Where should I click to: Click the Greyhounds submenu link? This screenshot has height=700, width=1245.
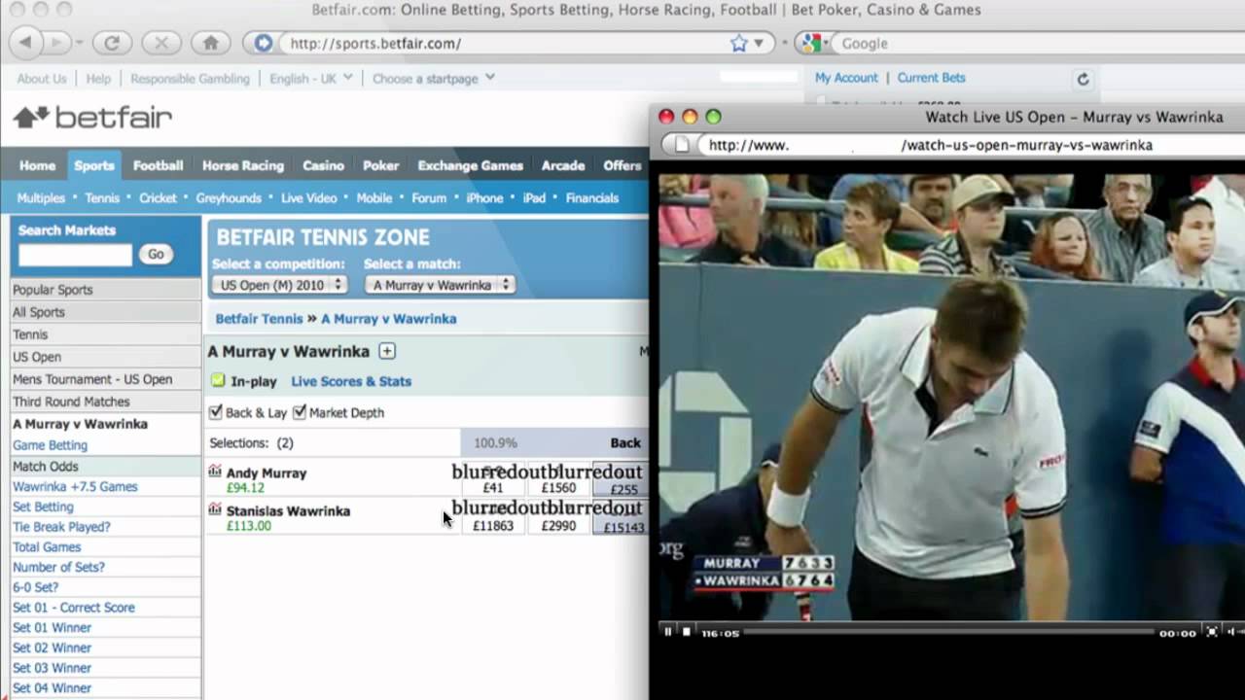pyautogui.click(x=229, y=197)
